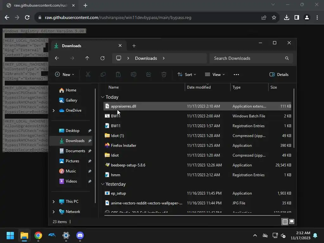This screenshot has height=243, width=324.
Task: Open Discord from the taskbar
Action: [80, 235]
